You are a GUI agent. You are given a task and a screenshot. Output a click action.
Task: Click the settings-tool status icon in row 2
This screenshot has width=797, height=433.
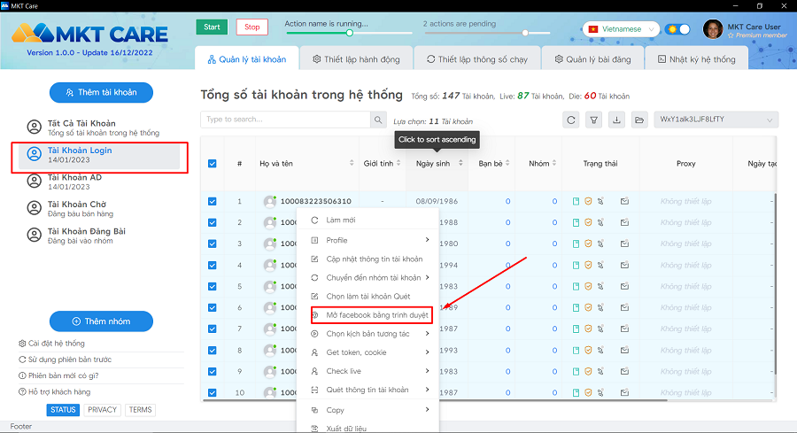tap(600, 222)
